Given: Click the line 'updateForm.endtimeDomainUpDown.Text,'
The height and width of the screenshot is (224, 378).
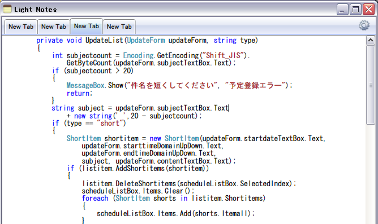Looking at the screenshot, I should [149, 153].
